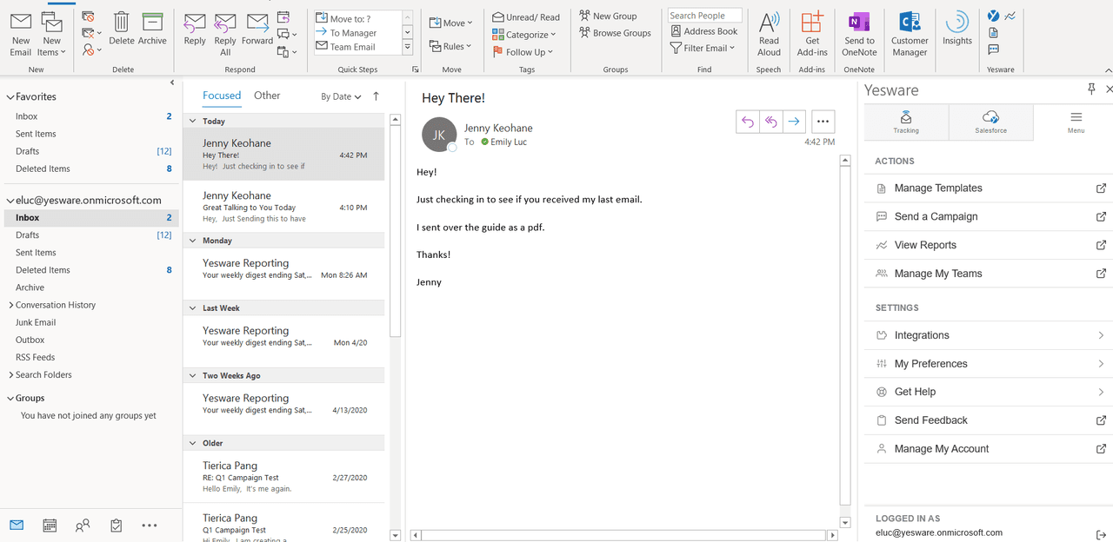Screen dimensions: 1113x542
Task: Expand Search Folders in folder tree
Action: pos(10,375)
